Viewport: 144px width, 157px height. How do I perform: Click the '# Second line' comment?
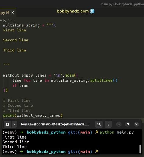click(x=18, y=106)
